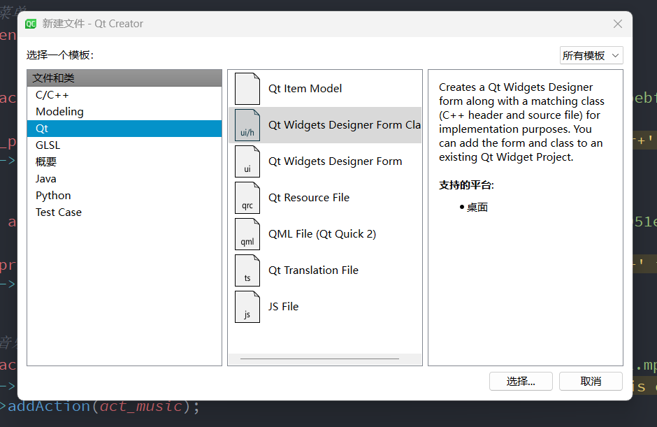Select the Java category

point(124,179)
